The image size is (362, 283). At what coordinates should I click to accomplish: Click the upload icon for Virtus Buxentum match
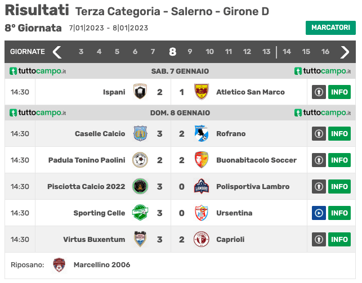319,240
